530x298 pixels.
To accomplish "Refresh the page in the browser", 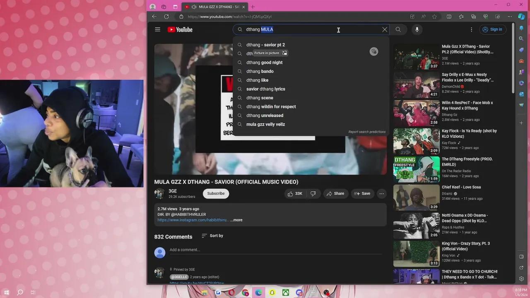I will (x=166, y=17).
